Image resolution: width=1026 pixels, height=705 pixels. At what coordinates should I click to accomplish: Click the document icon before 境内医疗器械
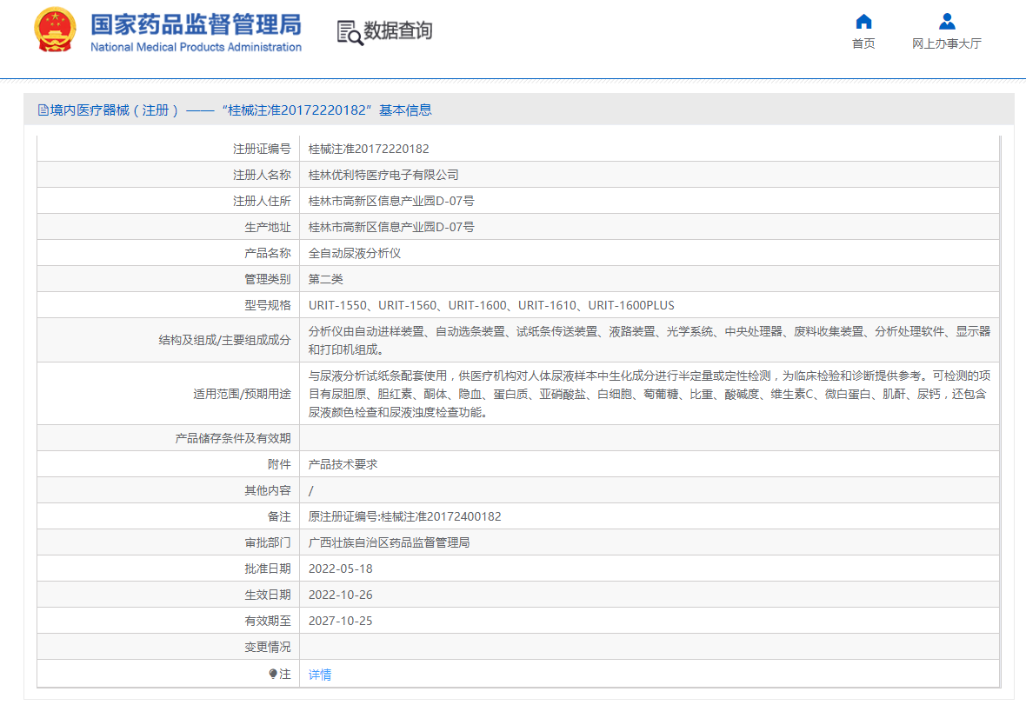(43, 110)
